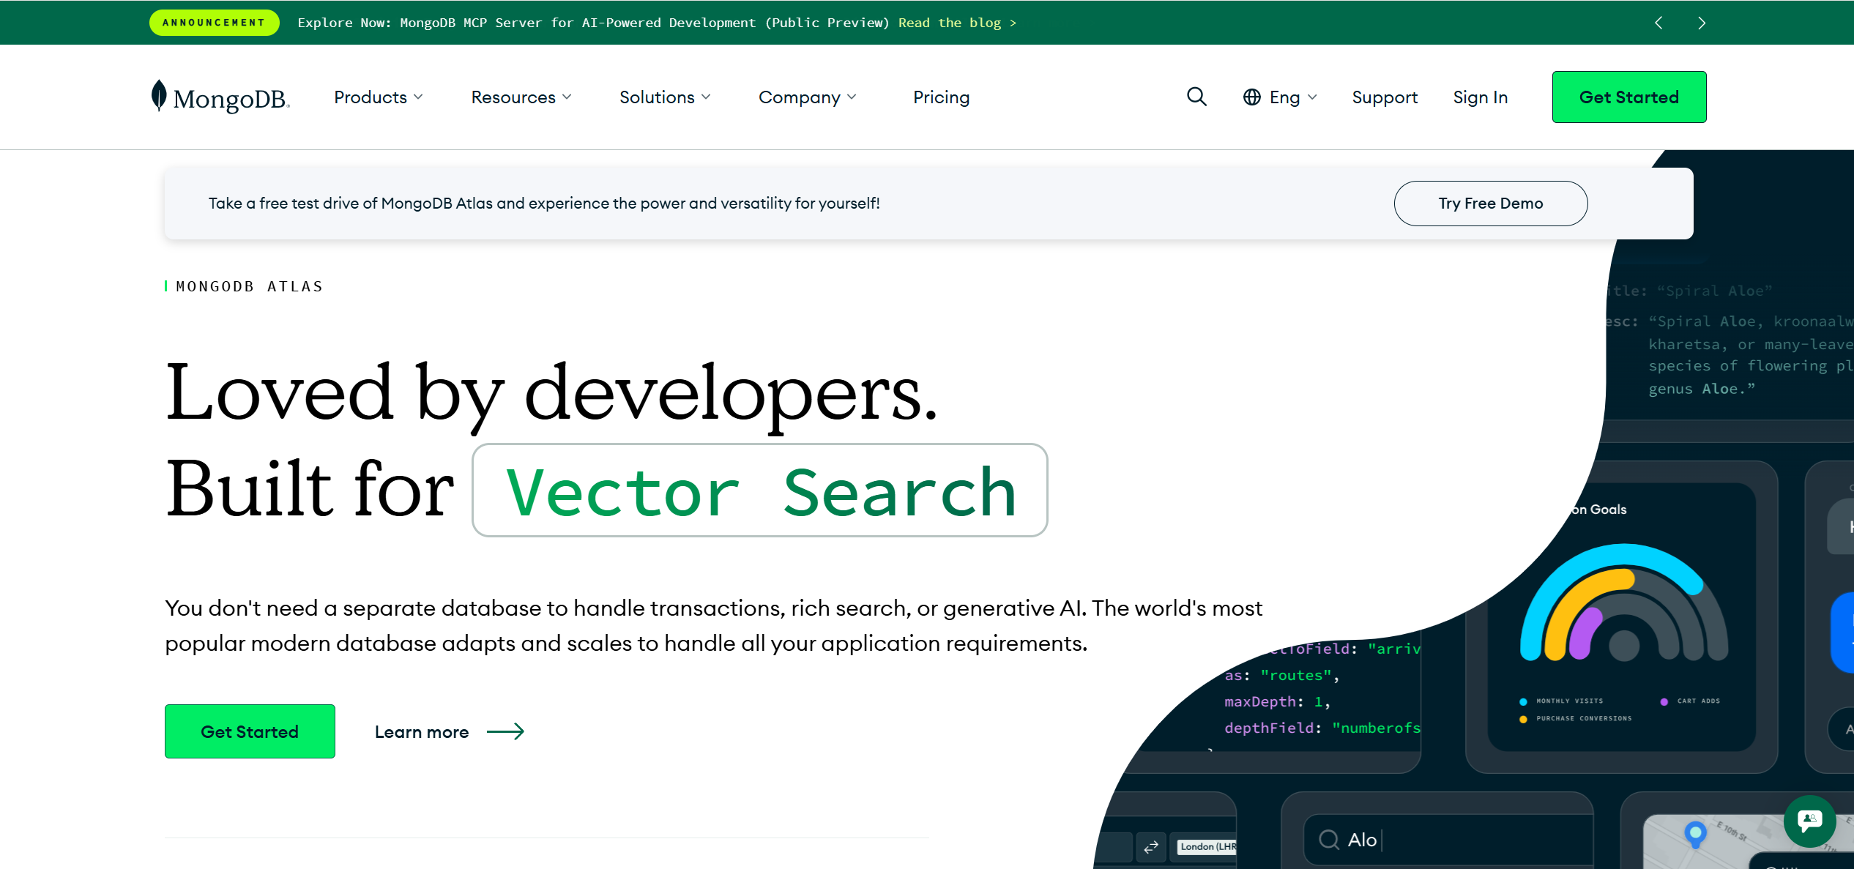This screenshot has width=1854, height=869.
Task: Click the goals gauge chart
Action: coord(1623,603)
